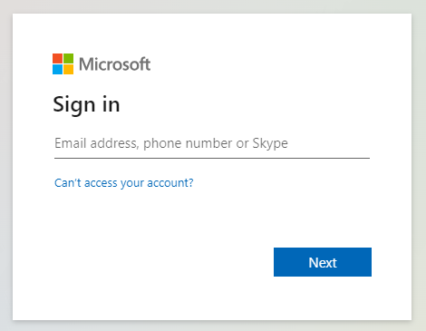Submit the sign-in form with Next
426x331 pixels.
pos(323,262)
